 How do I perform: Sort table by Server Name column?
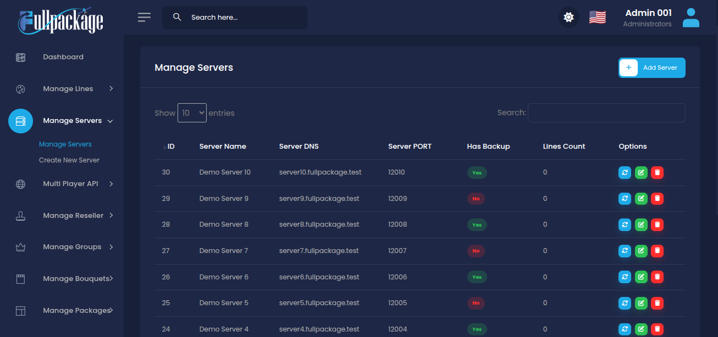click(223, 147)
